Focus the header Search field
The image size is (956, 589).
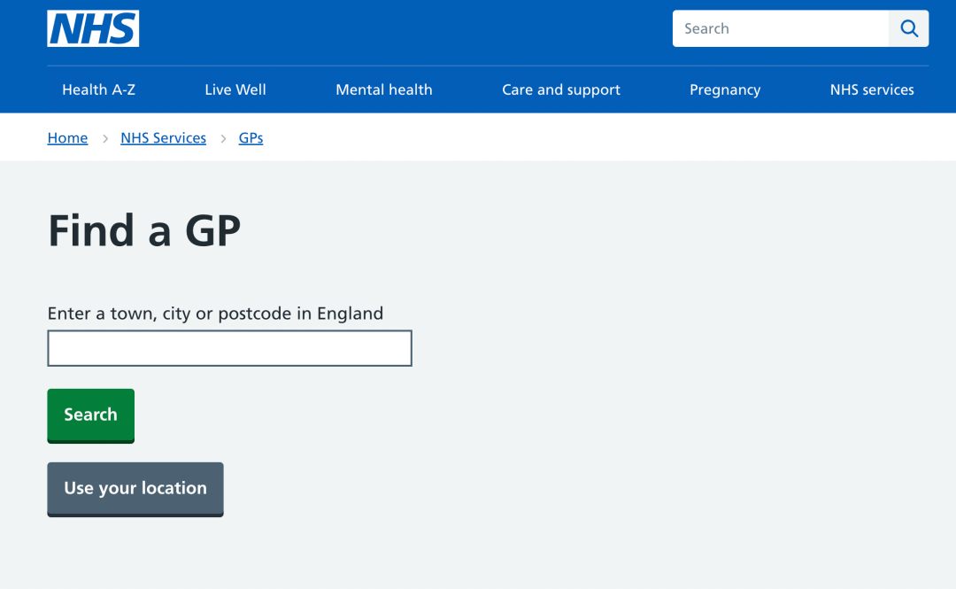[781, 28]
